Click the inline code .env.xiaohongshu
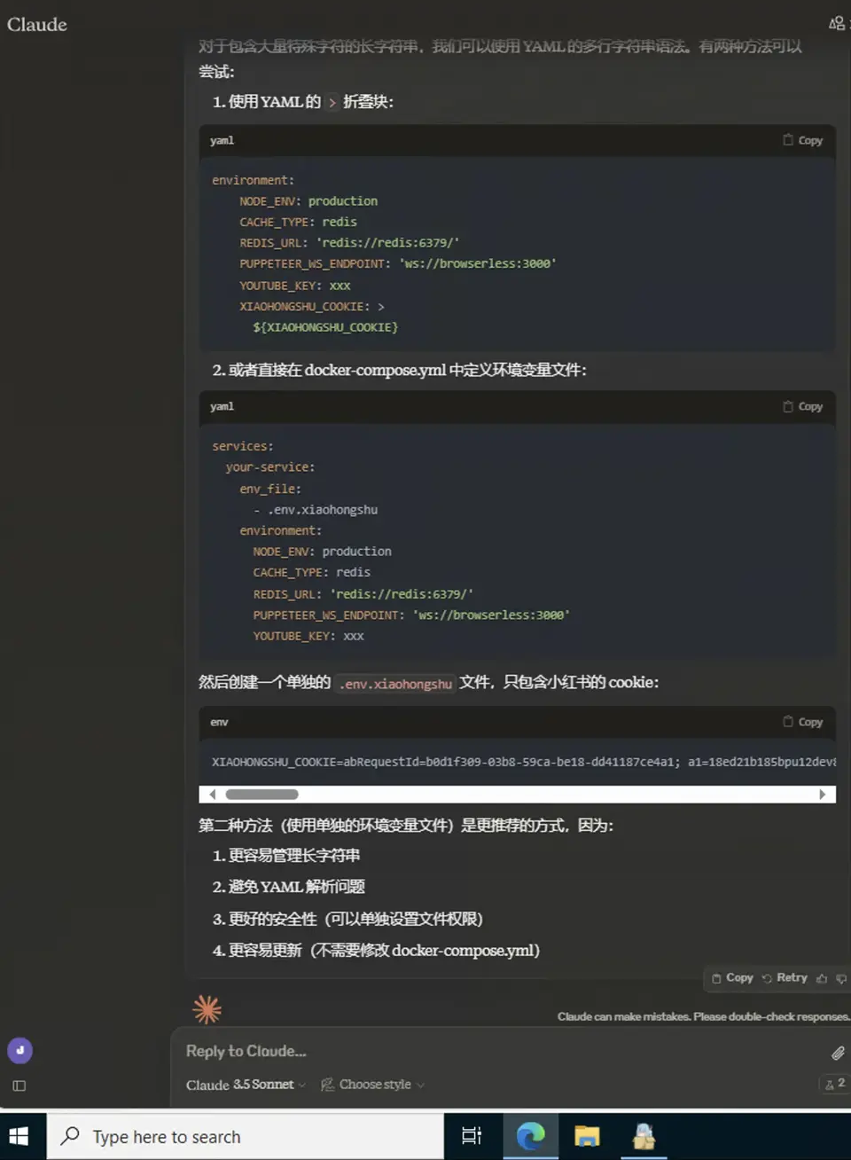851x1160 pixels. tap(395, 684)
